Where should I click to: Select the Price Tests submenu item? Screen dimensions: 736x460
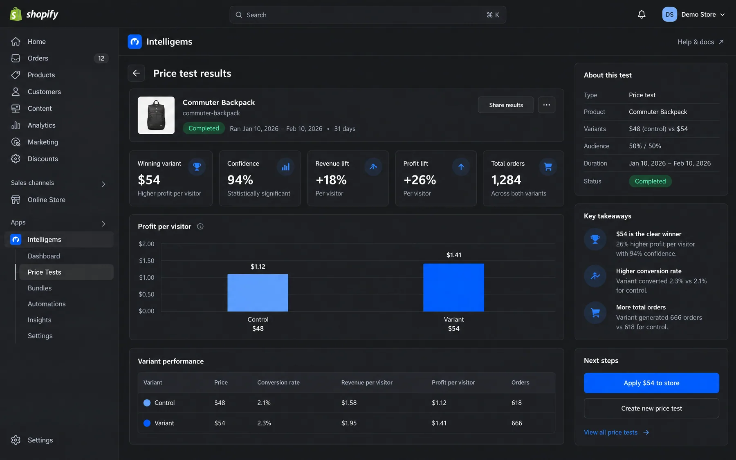tap(66, 272)
